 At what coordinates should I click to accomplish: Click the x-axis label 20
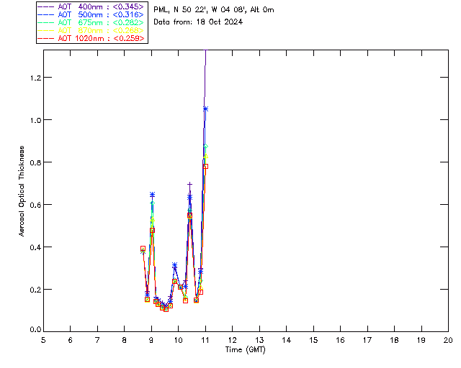(448, 341)
